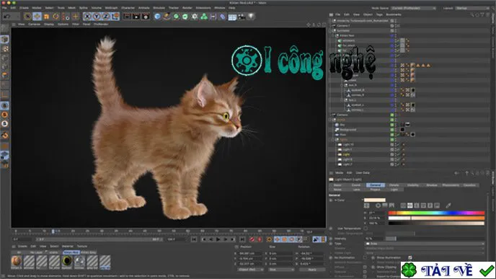Check the Use Temperature option
Viewport: 496px width, 279px height.
(366, 229)
